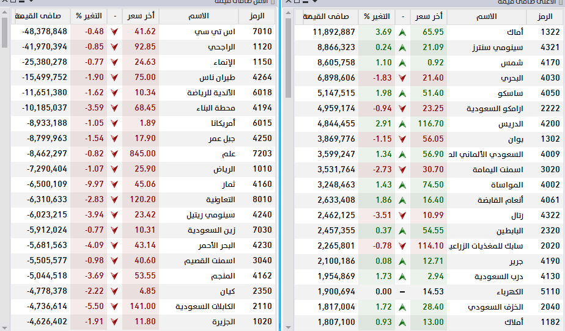The height and width of the screenshot is (331, 565).
Task: Click the red down arrow for الراجحي
Action: tap(114, 47)
